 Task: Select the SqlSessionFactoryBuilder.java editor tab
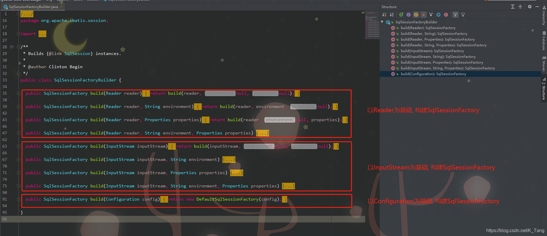pyautogui.click(x=33, y=7)
